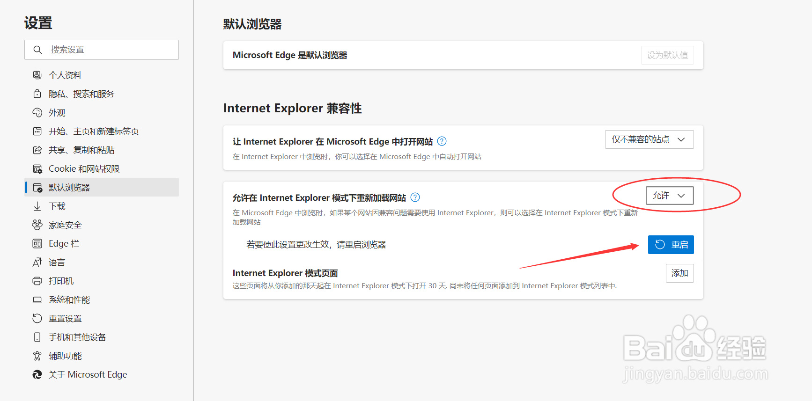
Task: Open 手机和其他设备 settings
Action: pyautogui.click(x=102, y=337)
